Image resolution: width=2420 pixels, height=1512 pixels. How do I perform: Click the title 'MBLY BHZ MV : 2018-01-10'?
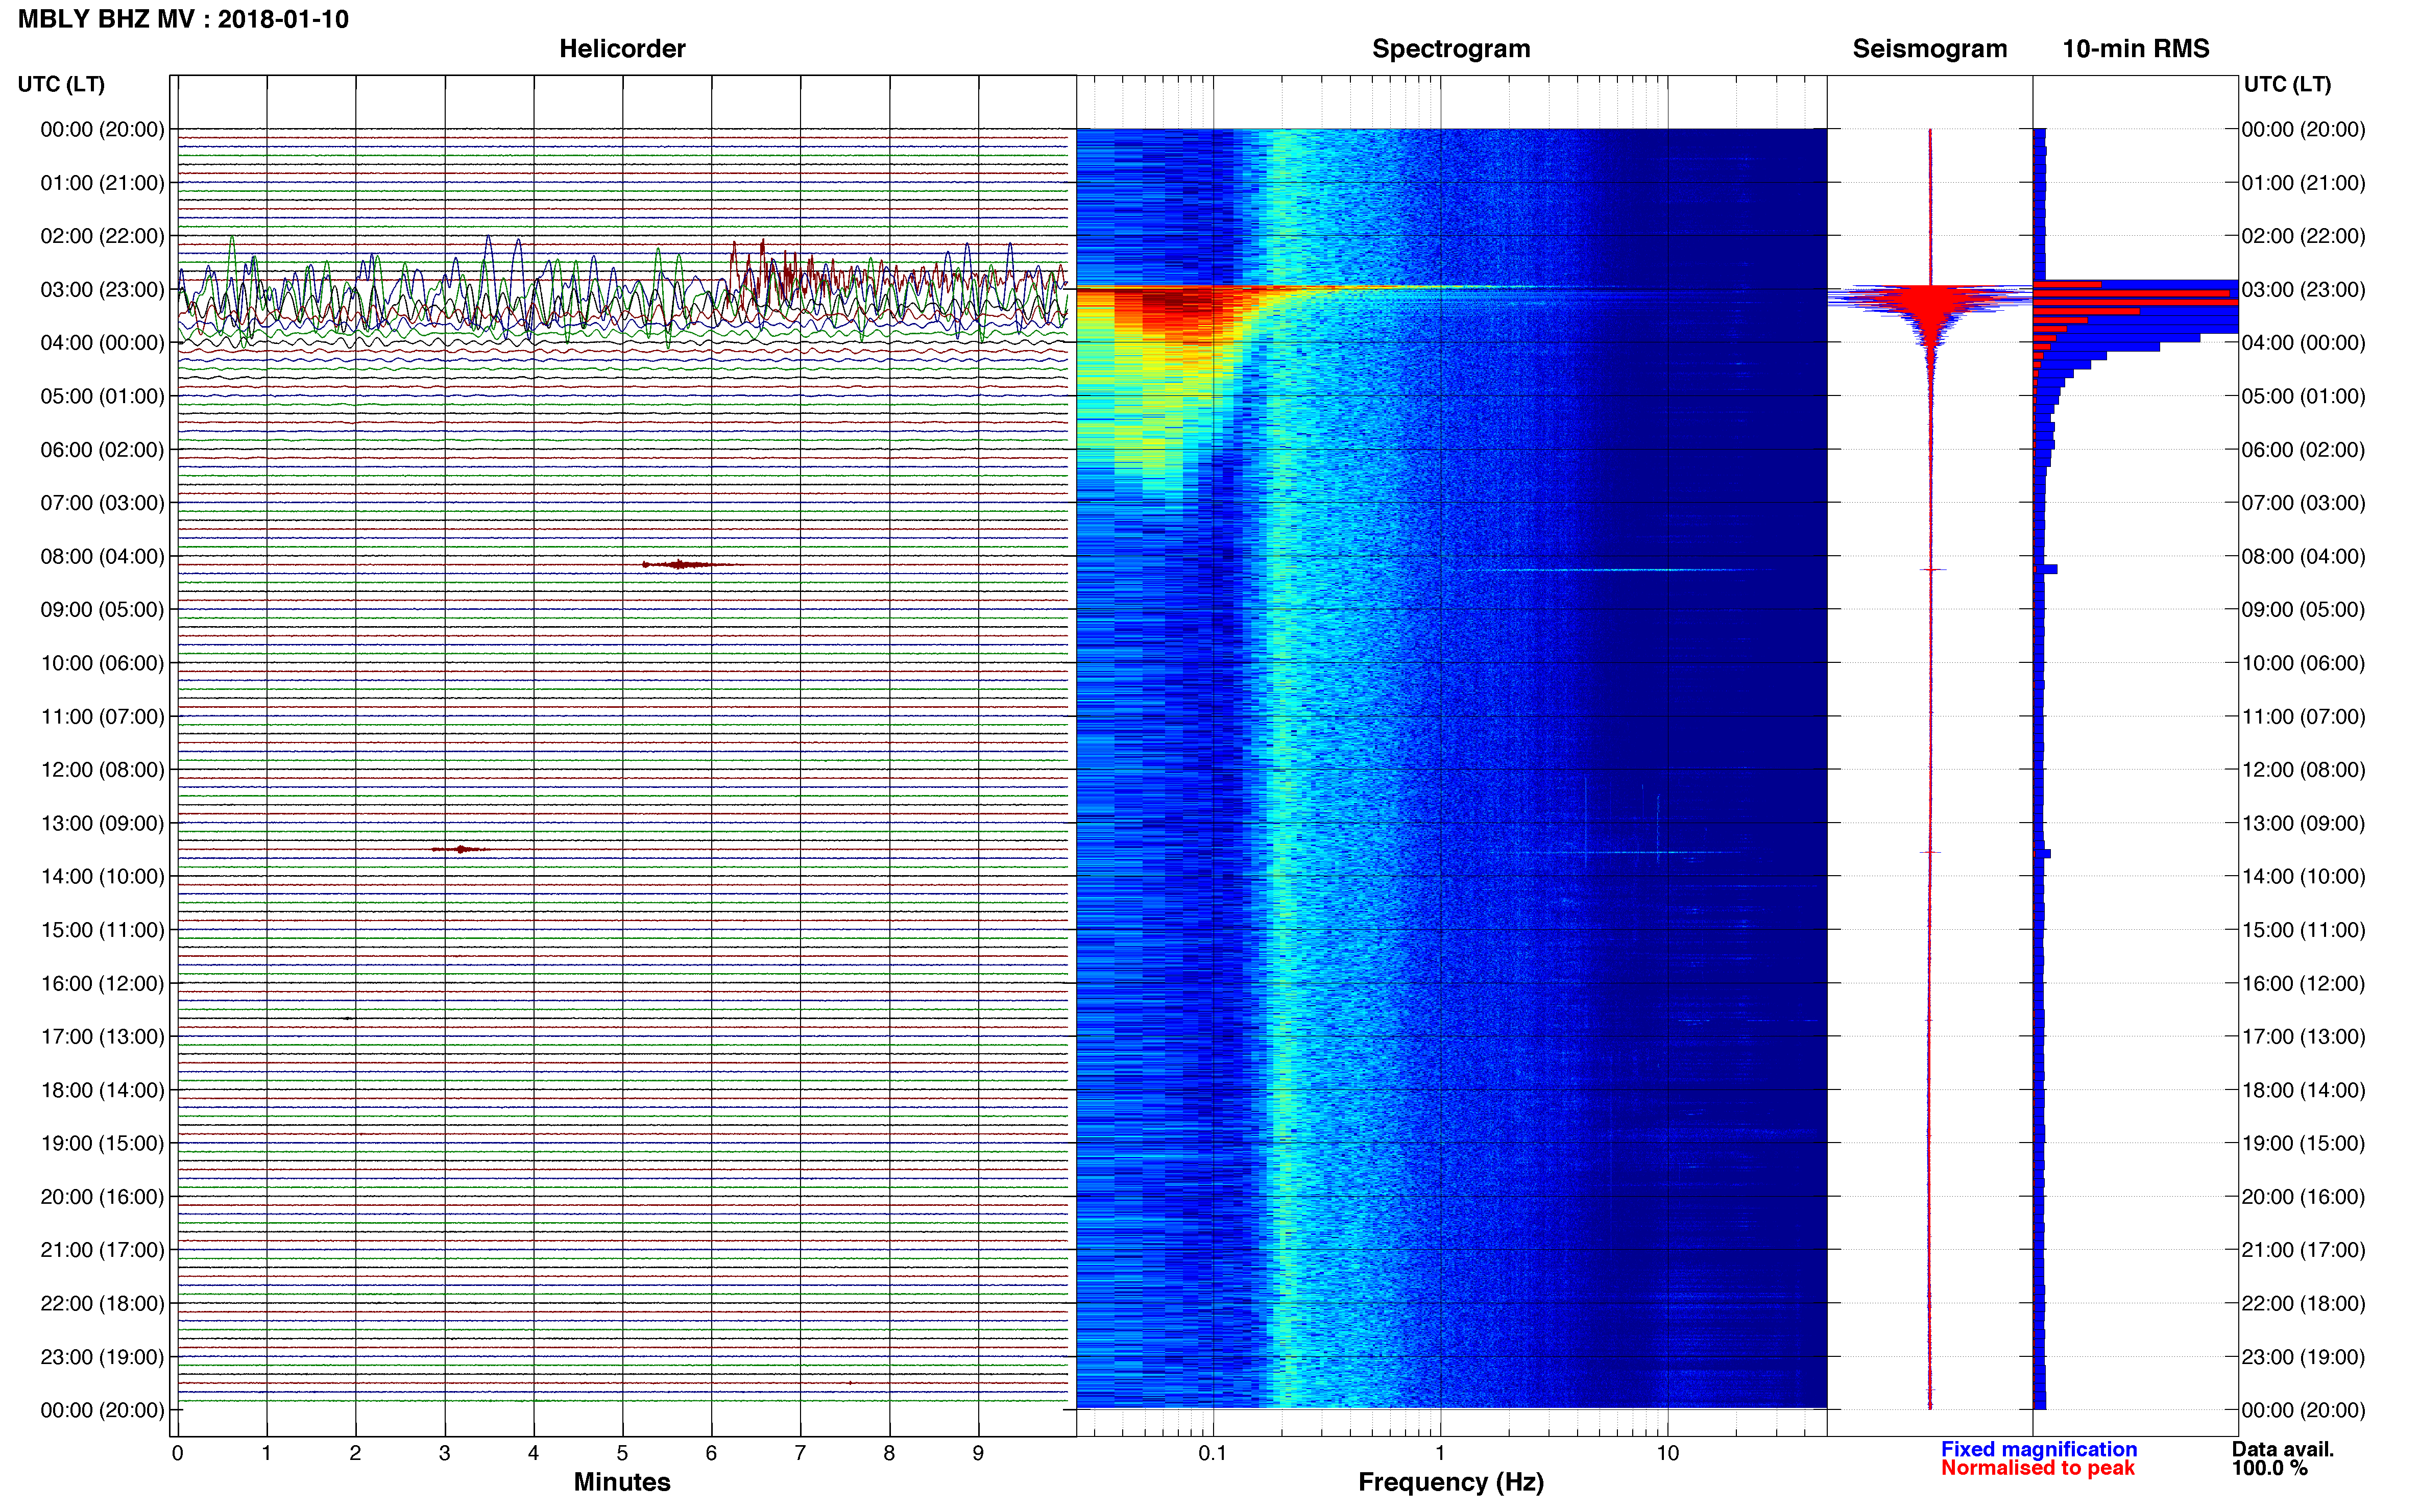point(183,19)
